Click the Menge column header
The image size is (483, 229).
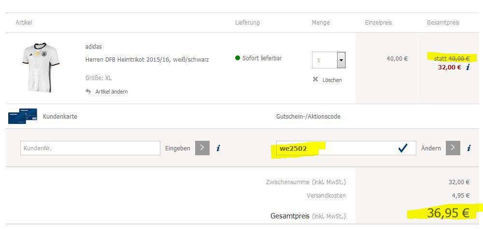(321, 23)
